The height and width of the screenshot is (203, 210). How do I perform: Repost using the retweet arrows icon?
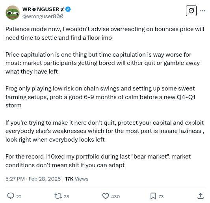coord(58,196)
